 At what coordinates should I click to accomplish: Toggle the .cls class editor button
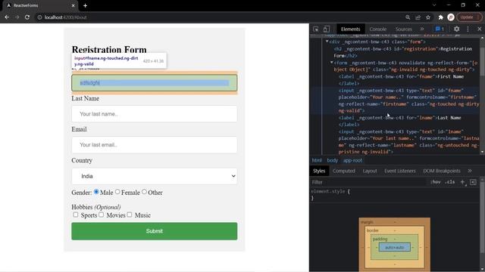coord(449,182)
